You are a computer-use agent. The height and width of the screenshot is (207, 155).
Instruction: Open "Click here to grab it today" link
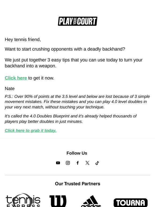point(31,131)
